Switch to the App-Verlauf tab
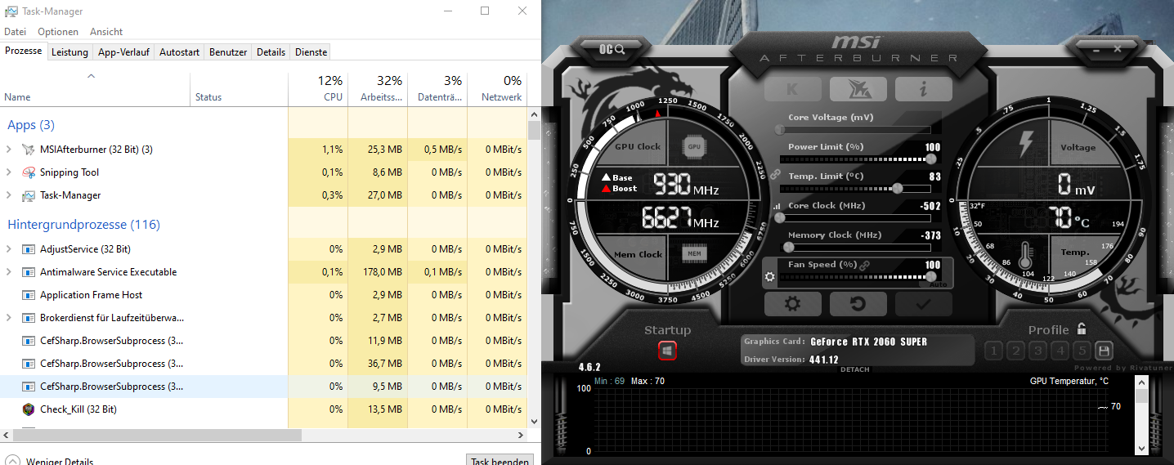The image size is (1174, 465). [x=123, y=51]
